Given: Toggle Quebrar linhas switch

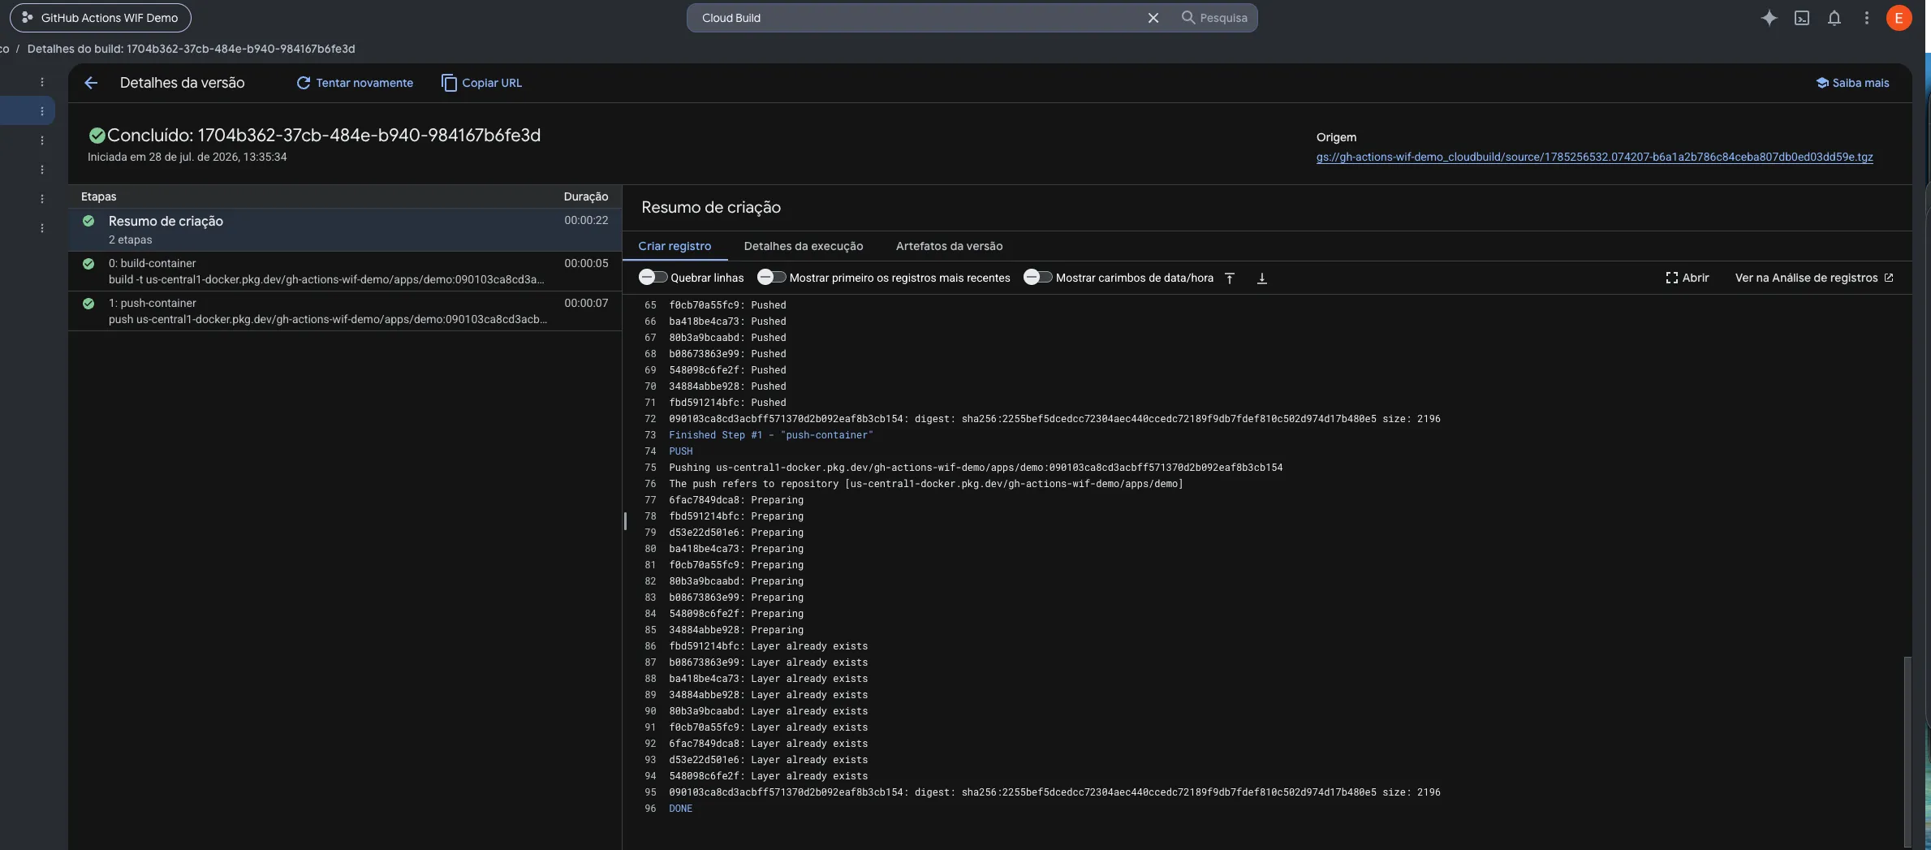Looking at the screenshot, I should pyautogui.click(x=652, y=278).
